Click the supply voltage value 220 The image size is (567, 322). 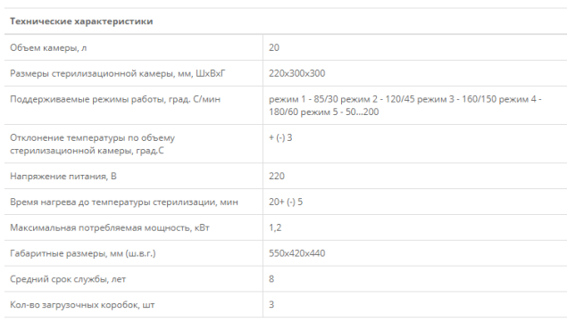[x=277, y=176]
